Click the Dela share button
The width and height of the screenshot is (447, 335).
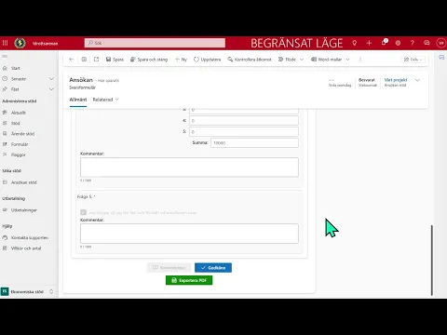pos(413,60)
